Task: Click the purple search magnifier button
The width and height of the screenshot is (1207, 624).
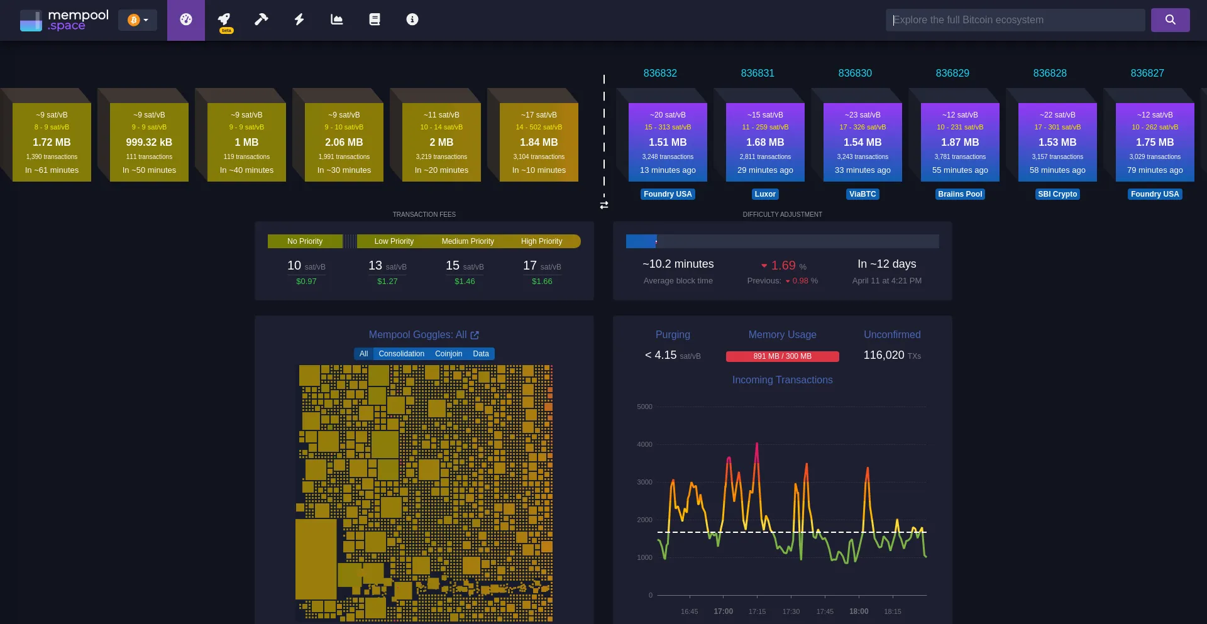Action: (1170, 20)
